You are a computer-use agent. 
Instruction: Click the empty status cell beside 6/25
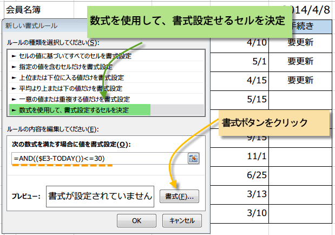[x=300, y=176]
